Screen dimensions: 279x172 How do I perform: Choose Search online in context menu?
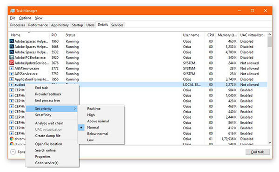coord(46,150)
